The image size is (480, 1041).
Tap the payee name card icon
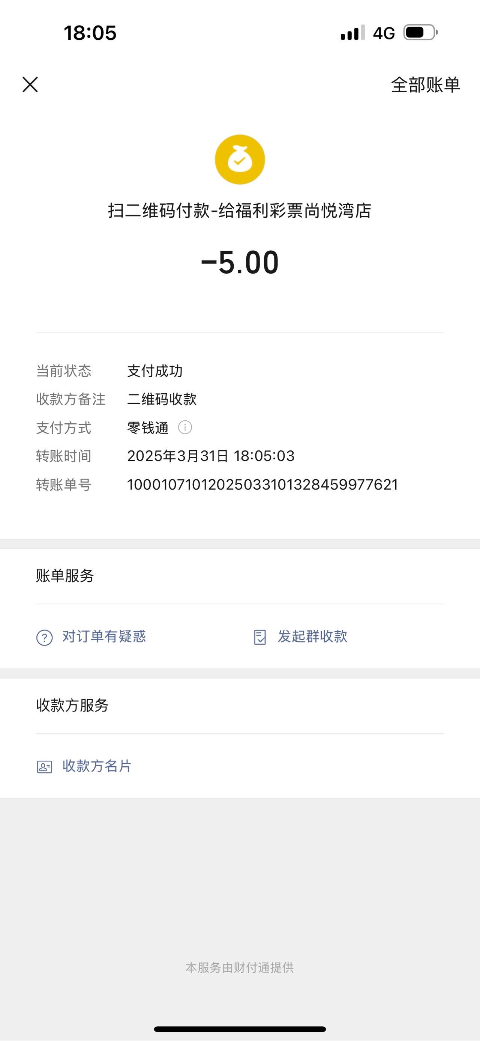(44, 767)
